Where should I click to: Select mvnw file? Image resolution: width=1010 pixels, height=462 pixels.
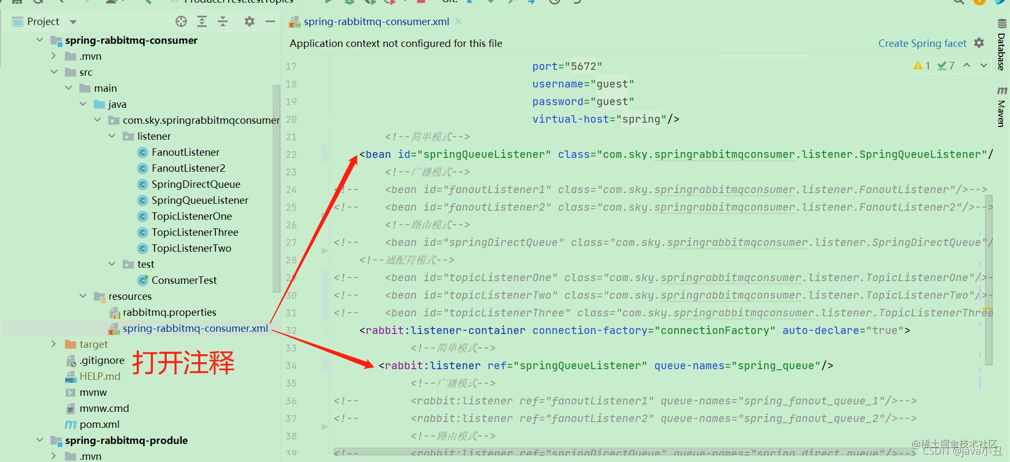(93, 392)
